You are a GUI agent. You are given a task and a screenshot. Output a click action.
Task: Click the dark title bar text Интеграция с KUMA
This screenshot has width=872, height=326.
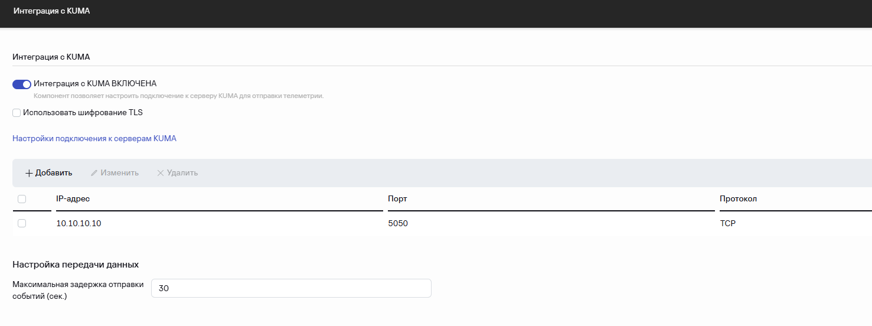click(x=51, y=11)
